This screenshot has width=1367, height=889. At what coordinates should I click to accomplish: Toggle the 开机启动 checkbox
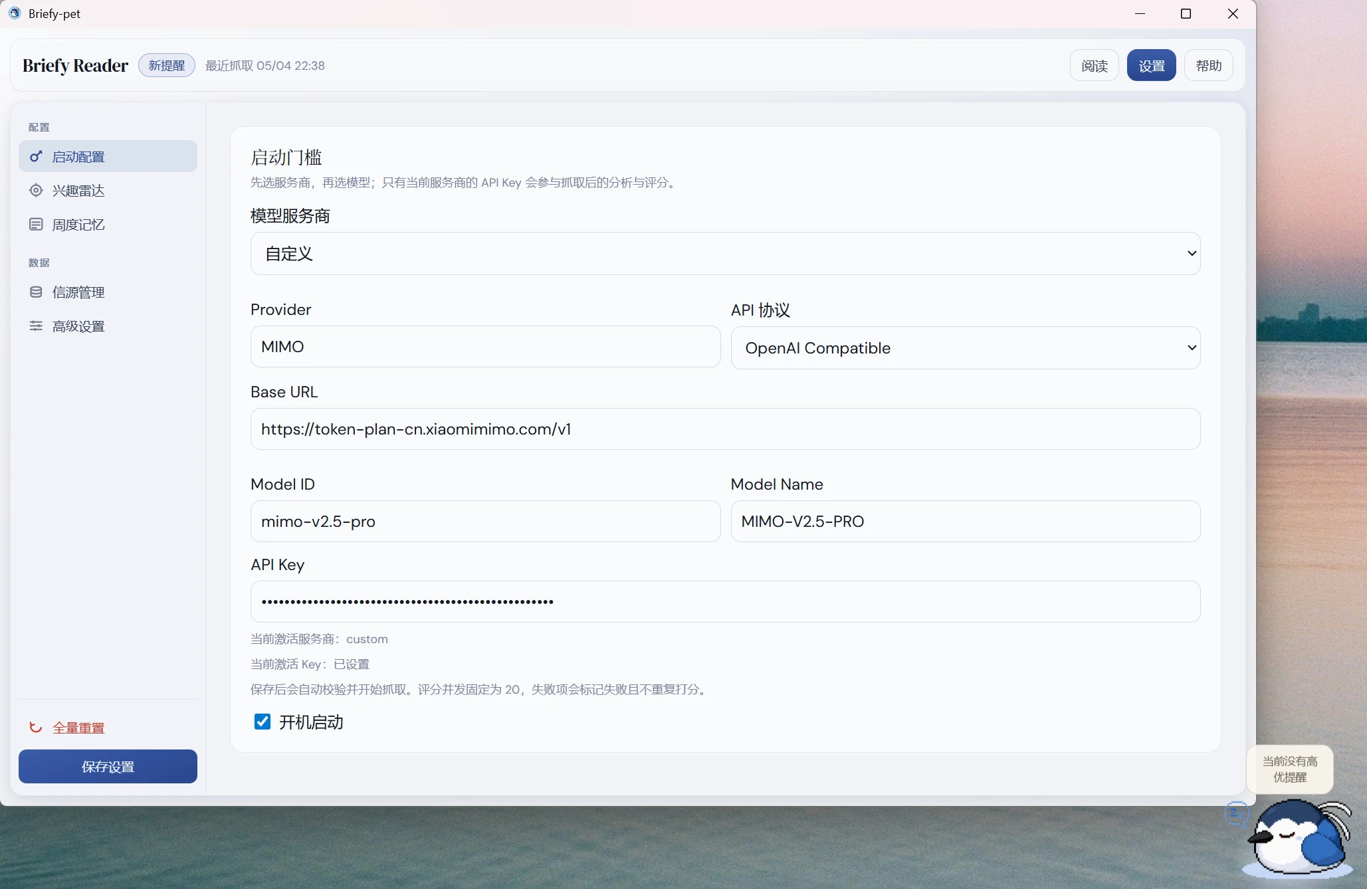coord(263,722)
